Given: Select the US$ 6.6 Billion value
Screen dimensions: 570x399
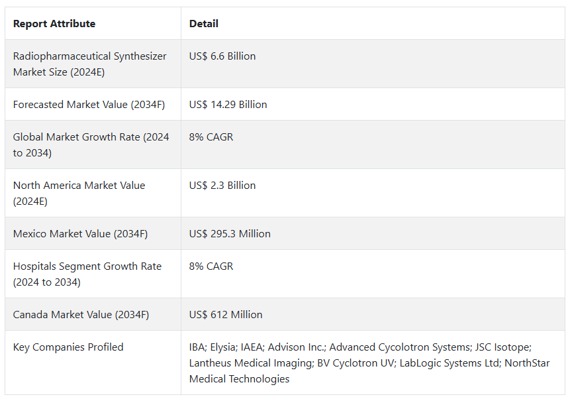Looking at the screenshot, I should pyautogui.click(x=222, y=56).
